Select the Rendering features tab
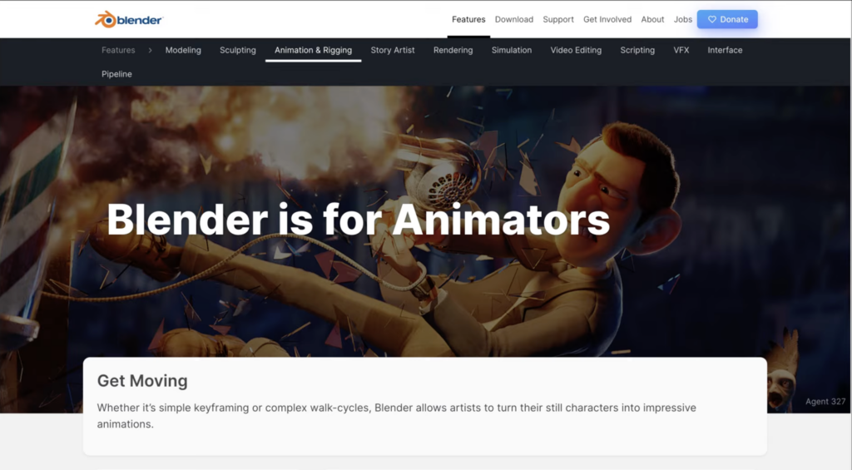852x470 pixels. 453,50
